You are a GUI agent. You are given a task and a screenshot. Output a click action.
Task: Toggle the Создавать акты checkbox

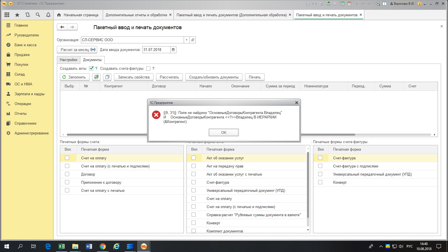(x=91, y=68)
